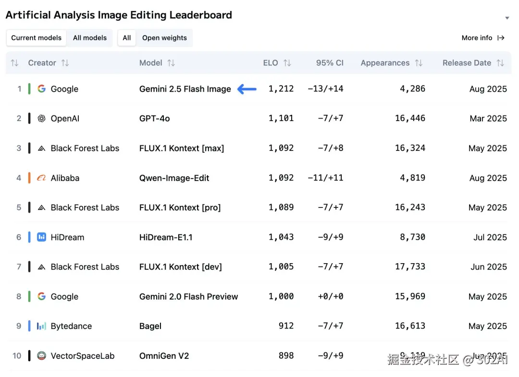Expand the dropdown triangle in the top-right corner

click(507, 18)
